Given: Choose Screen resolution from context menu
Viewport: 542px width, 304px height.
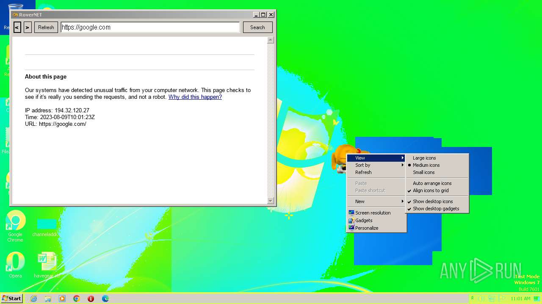Looking at the screenshot, I should click(376, 213).
